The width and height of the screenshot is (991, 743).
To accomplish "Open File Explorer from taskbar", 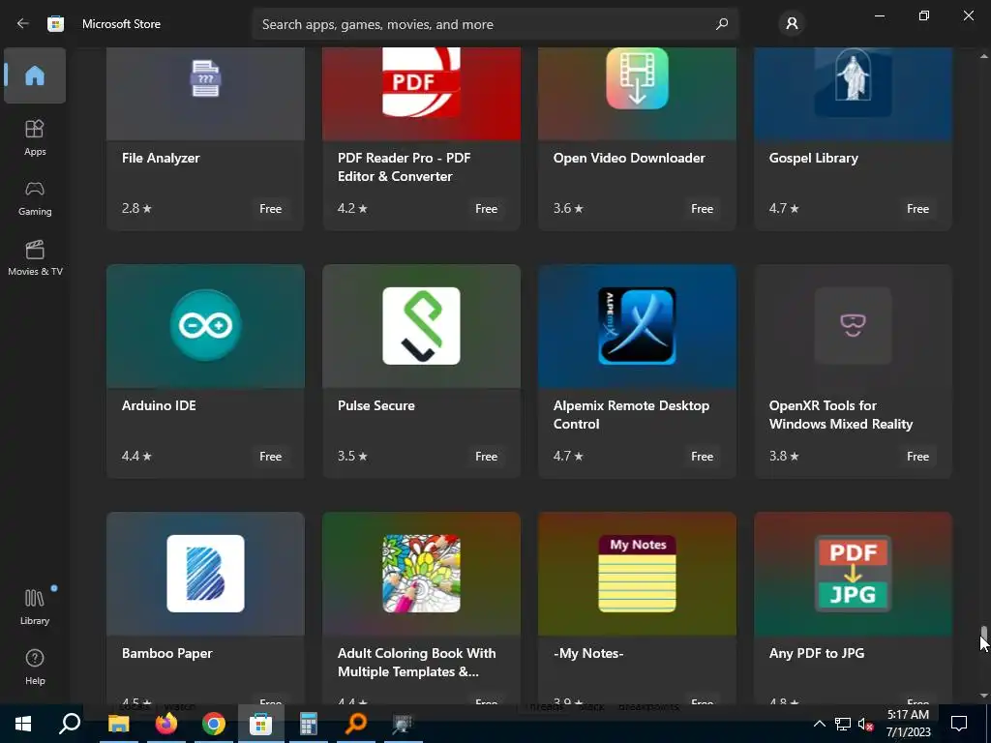I will [x=119, y=724].
